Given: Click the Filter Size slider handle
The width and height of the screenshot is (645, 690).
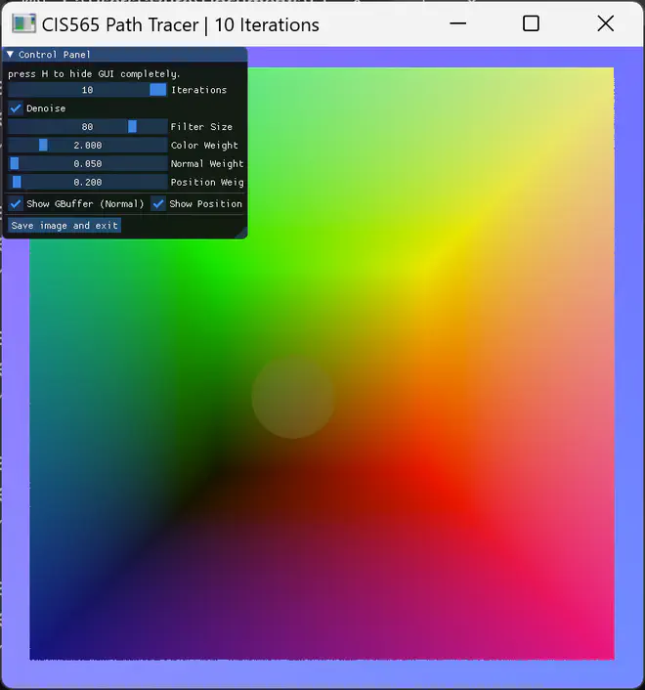Looking at the screenshot, I should (132, 127).
